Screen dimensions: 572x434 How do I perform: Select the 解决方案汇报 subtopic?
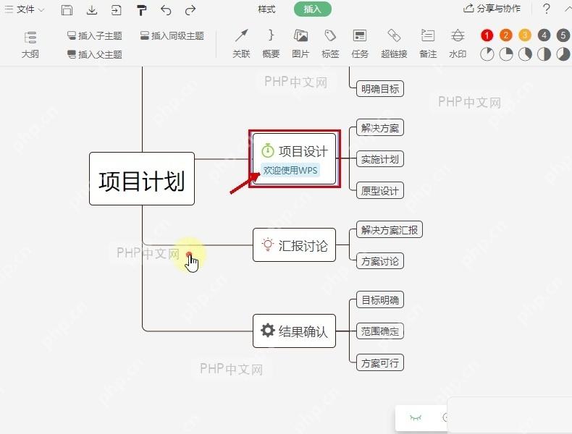(390, 229)
